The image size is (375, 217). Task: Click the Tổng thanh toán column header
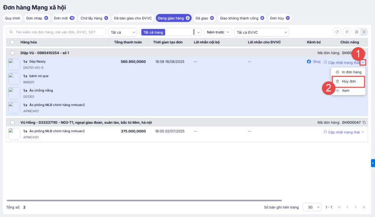pyautogui.click(x=128, y=42)
